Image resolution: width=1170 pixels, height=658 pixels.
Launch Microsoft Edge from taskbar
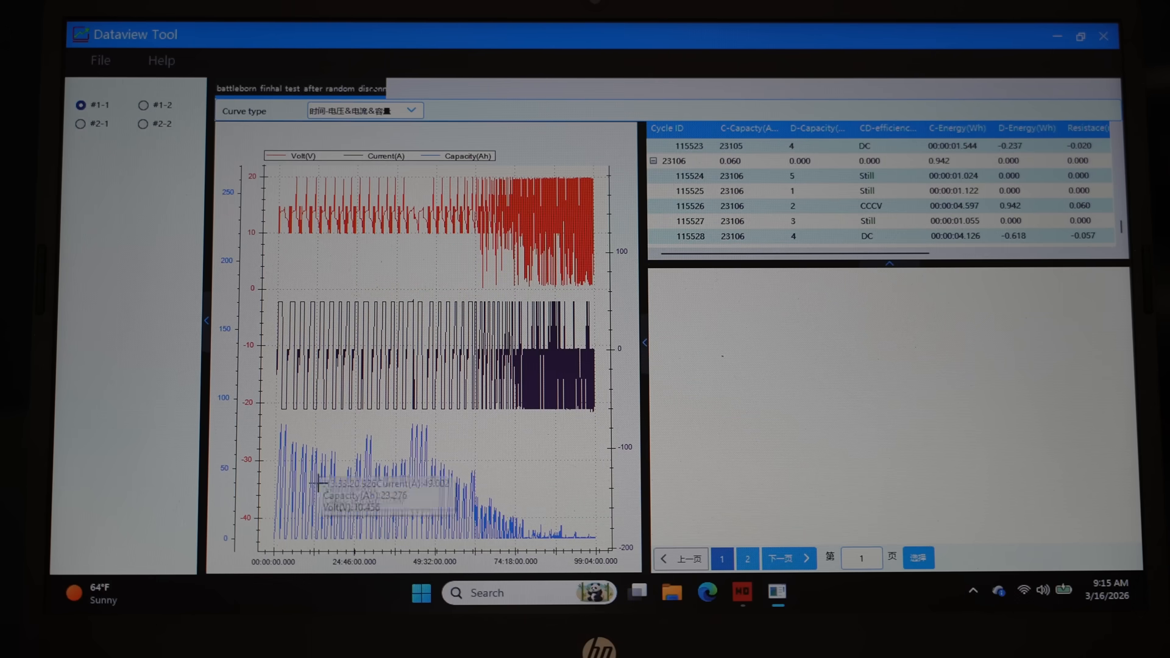click(707, 592)
